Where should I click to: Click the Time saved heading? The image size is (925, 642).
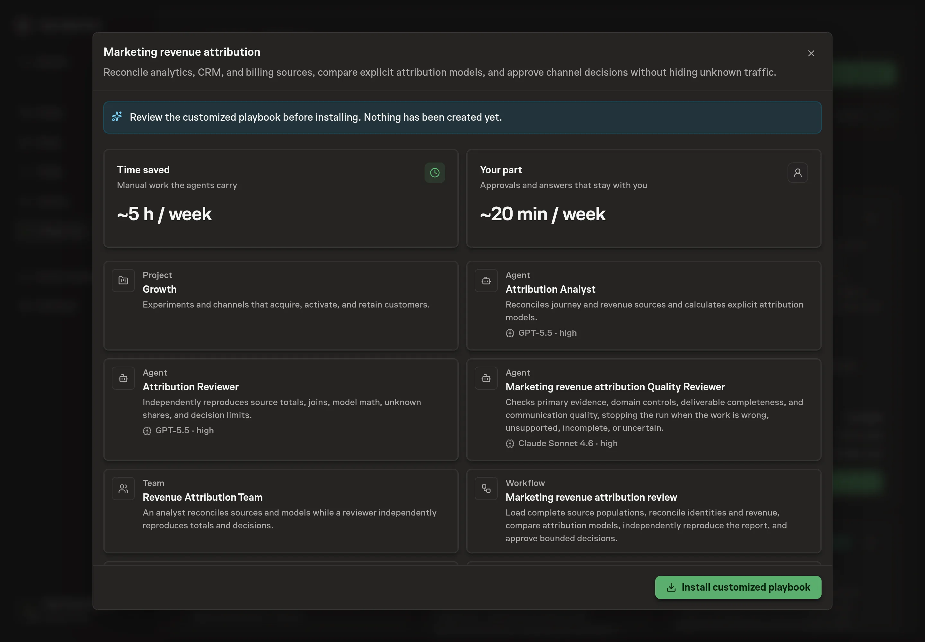(143, 170)
